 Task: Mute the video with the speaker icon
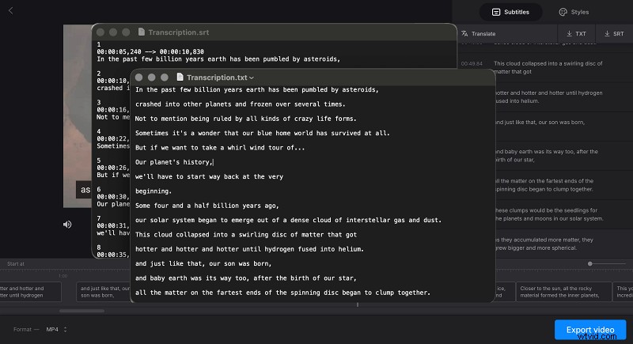(x=67, y=225)
